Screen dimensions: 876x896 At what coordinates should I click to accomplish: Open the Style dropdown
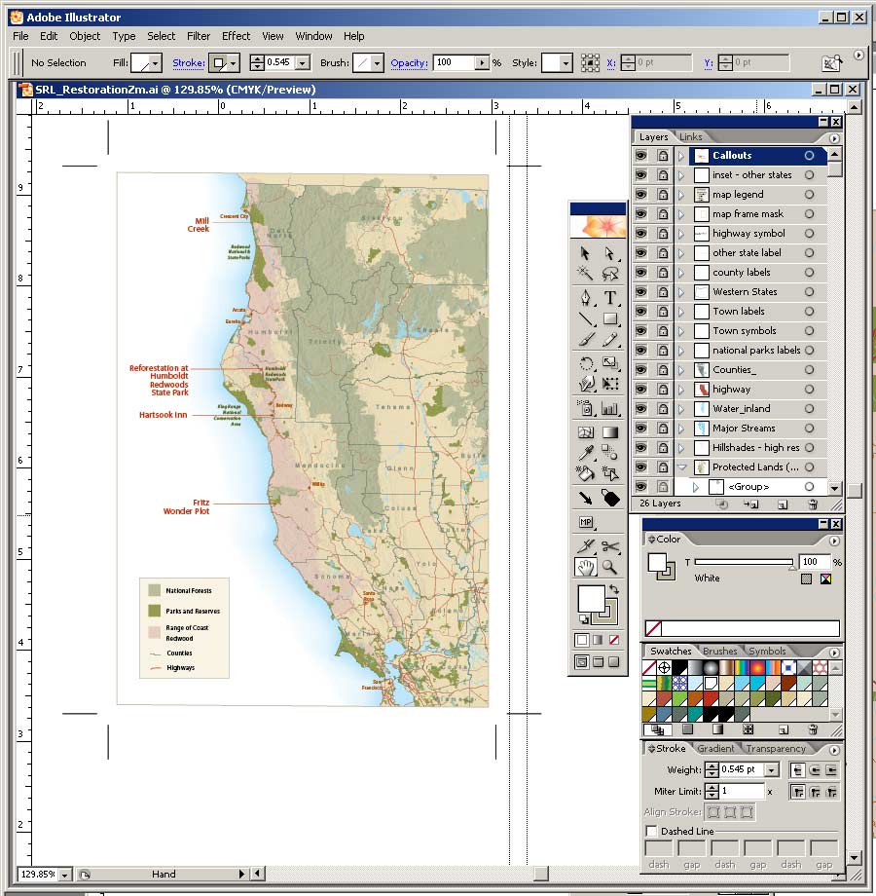click(566, 63)
